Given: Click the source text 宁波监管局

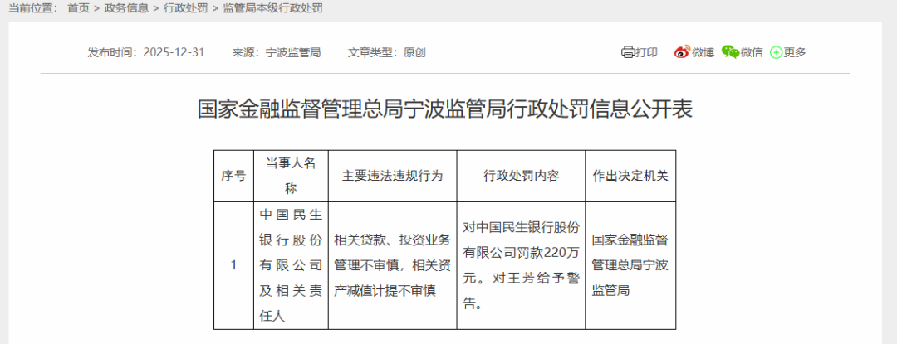Looking at the screenshot, I should tap(293, 52).
